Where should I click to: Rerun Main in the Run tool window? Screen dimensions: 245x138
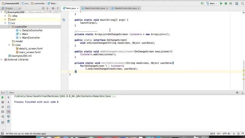pyautogui.click(x=3, y=97)
